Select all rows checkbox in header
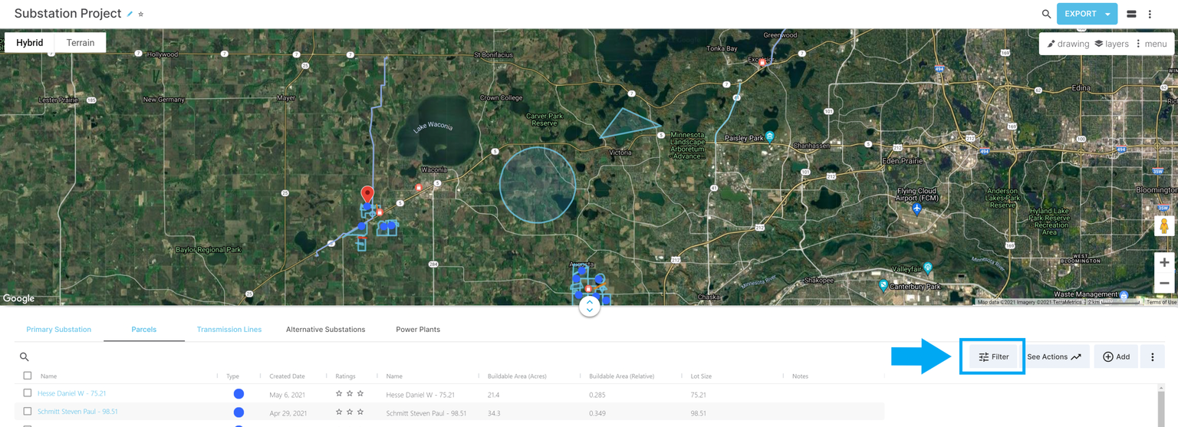Screen dimensions: 1178x427 [28, 376]
